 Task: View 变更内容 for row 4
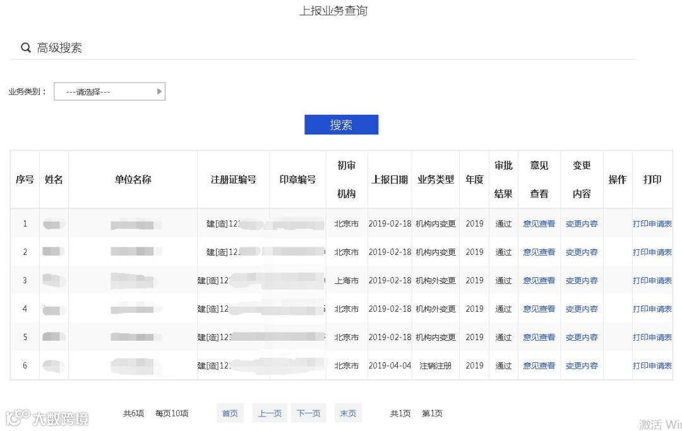coord(582,309)
